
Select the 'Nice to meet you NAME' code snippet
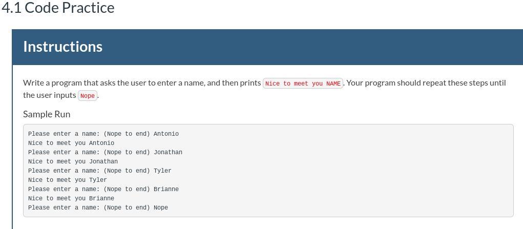(303, 84)
